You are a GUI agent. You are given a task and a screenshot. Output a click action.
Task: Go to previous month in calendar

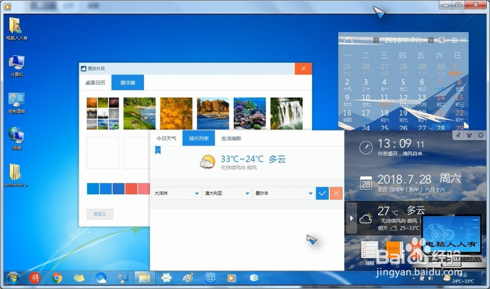click(x=376, y=40)
